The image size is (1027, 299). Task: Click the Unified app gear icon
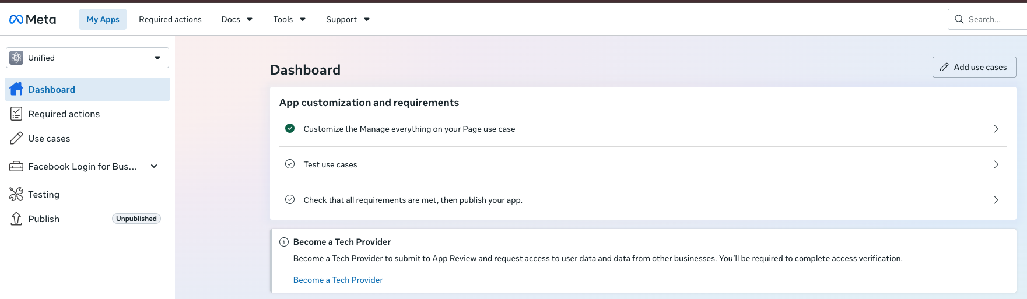pyautogui.click(x=16, y=58)
